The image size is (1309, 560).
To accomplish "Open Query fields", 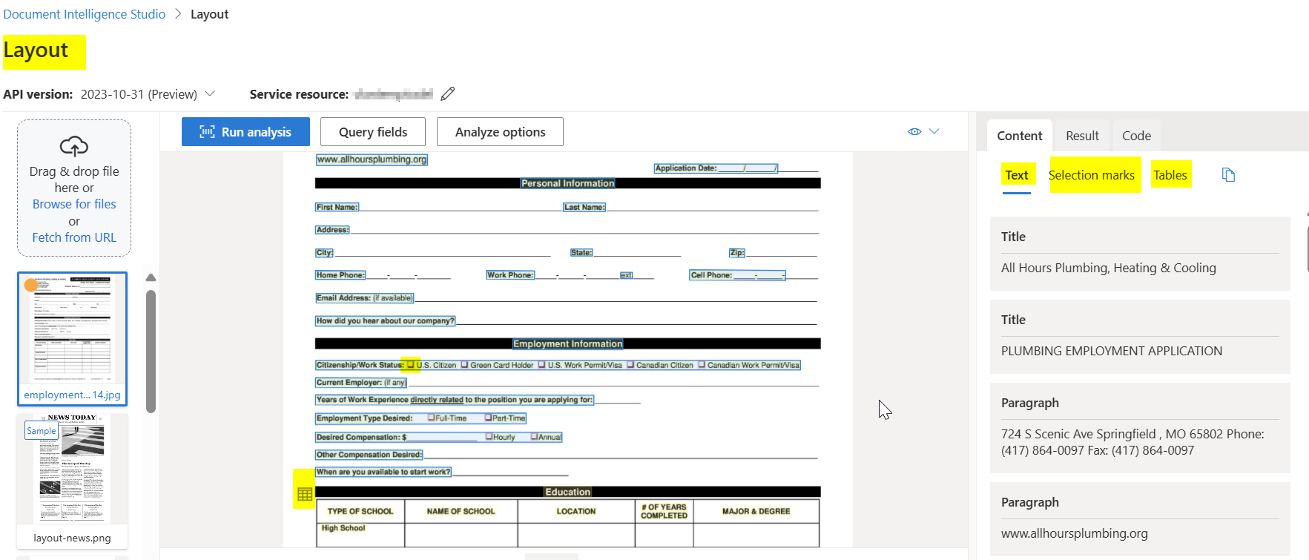I will point(373,132).
